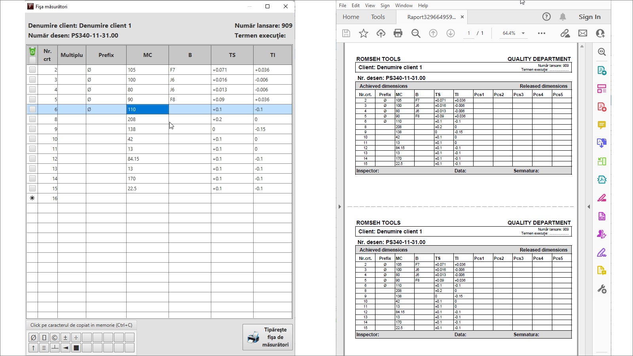Click the page number input field
The height and width of the screenshot is (356, 633).
(x=469, y=33)
